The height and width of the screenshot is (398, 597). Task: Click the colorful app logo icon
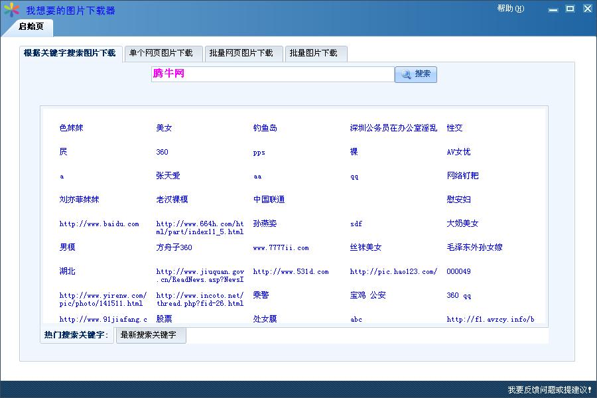click(11, 9)
